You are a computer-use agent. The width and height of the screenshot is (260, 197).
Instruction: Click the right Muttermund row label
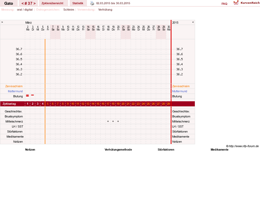tap(180, 91)
